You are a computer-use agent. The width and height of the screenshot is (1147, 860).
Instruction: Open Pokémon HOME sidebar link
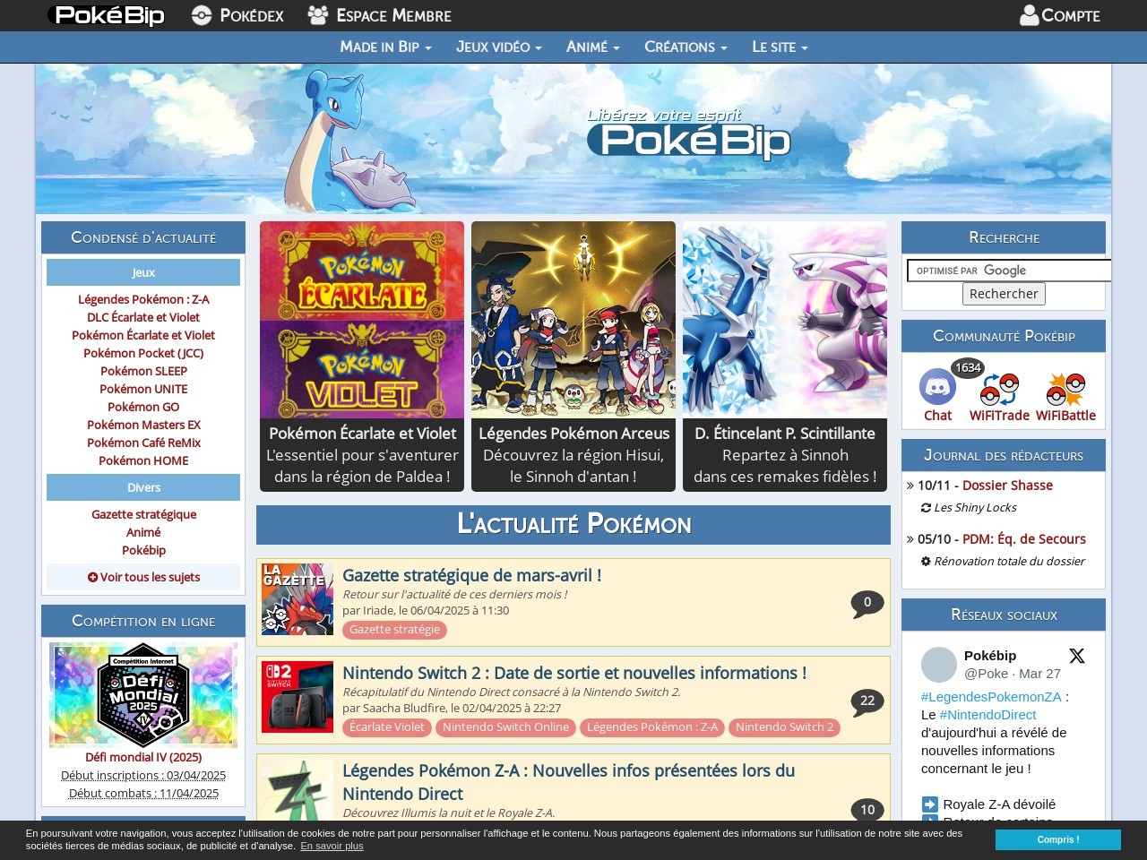tap(143, 460)
